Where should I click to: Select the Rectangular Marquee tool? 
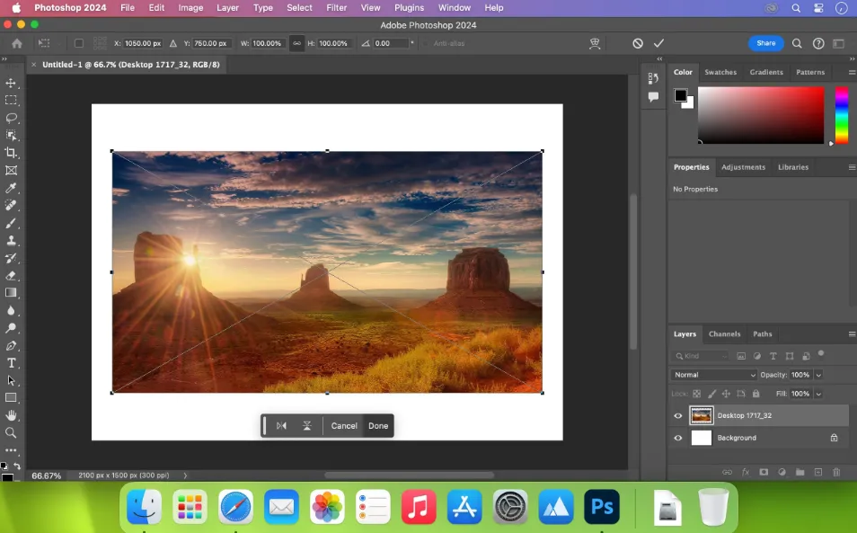(x=11, y=101)
